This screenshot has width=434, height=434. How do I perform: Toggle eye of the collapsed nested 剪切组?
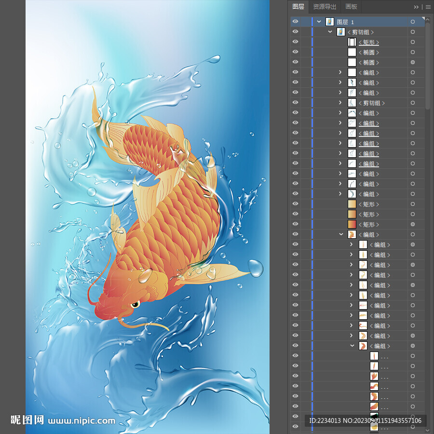click(295, 102)
